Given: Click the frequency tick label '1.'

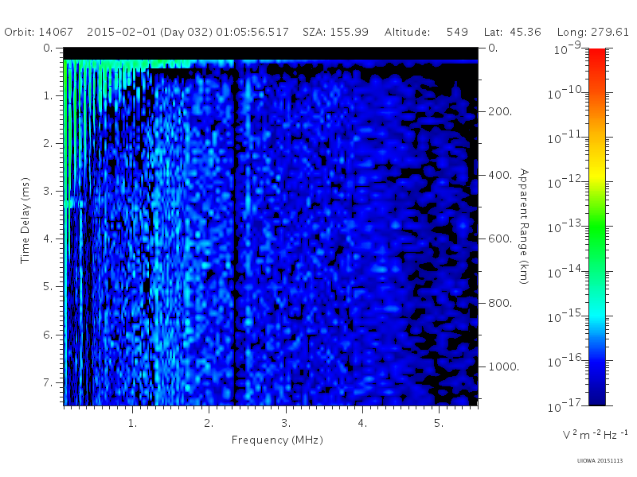Looking at the screenshot, I should (x=132, y=424).
